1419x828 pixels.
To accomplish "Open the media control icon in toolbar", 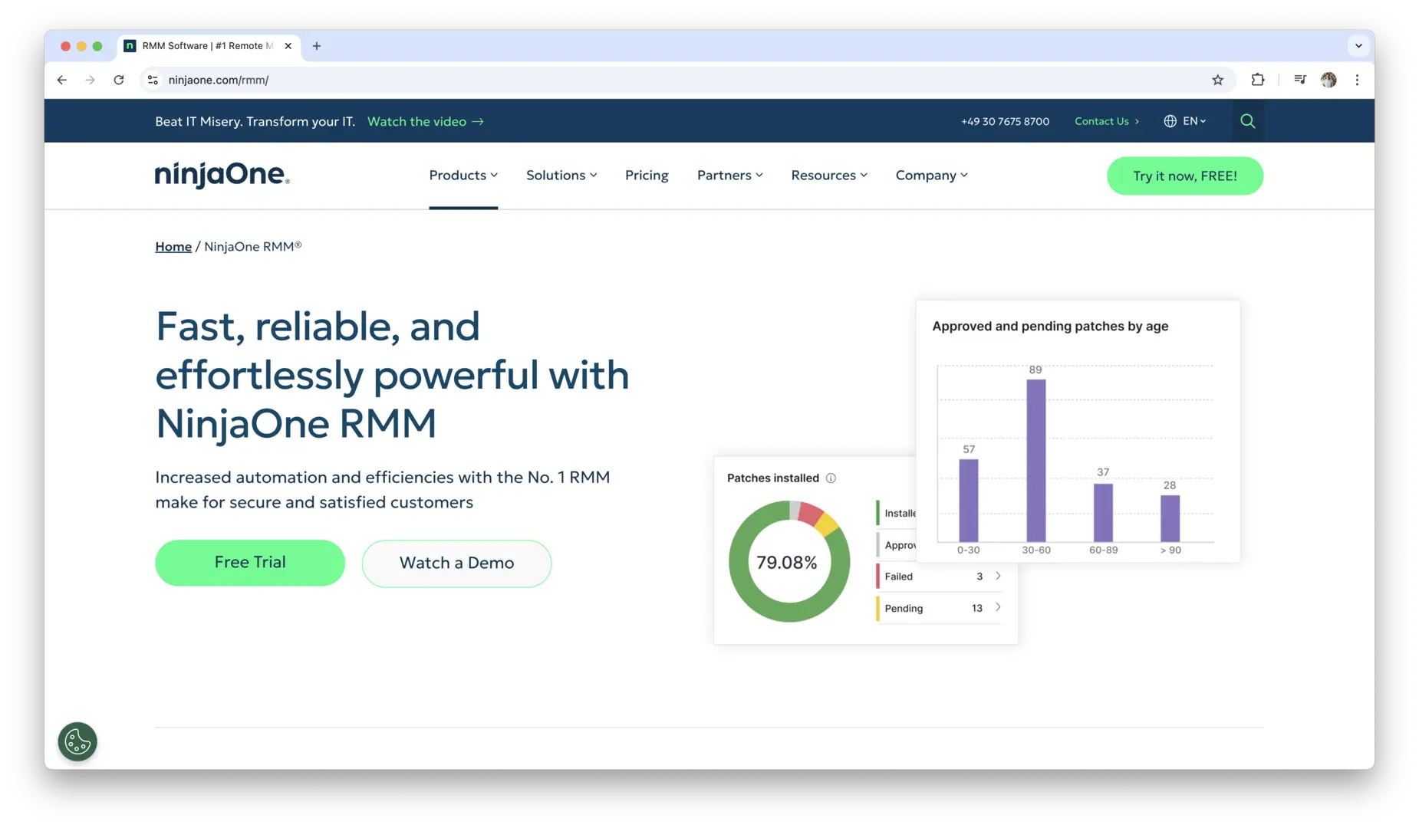I will [x=1299, y=80].
